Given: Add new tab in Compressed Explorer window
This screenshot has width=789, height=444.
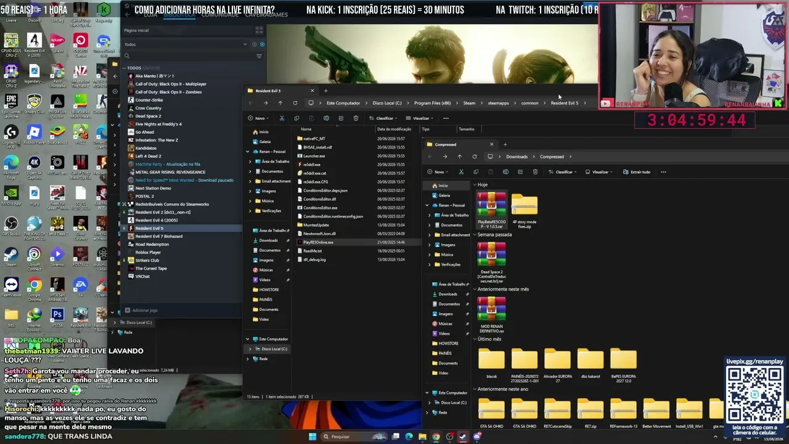Looking at the screenshot, I should 505,145.
